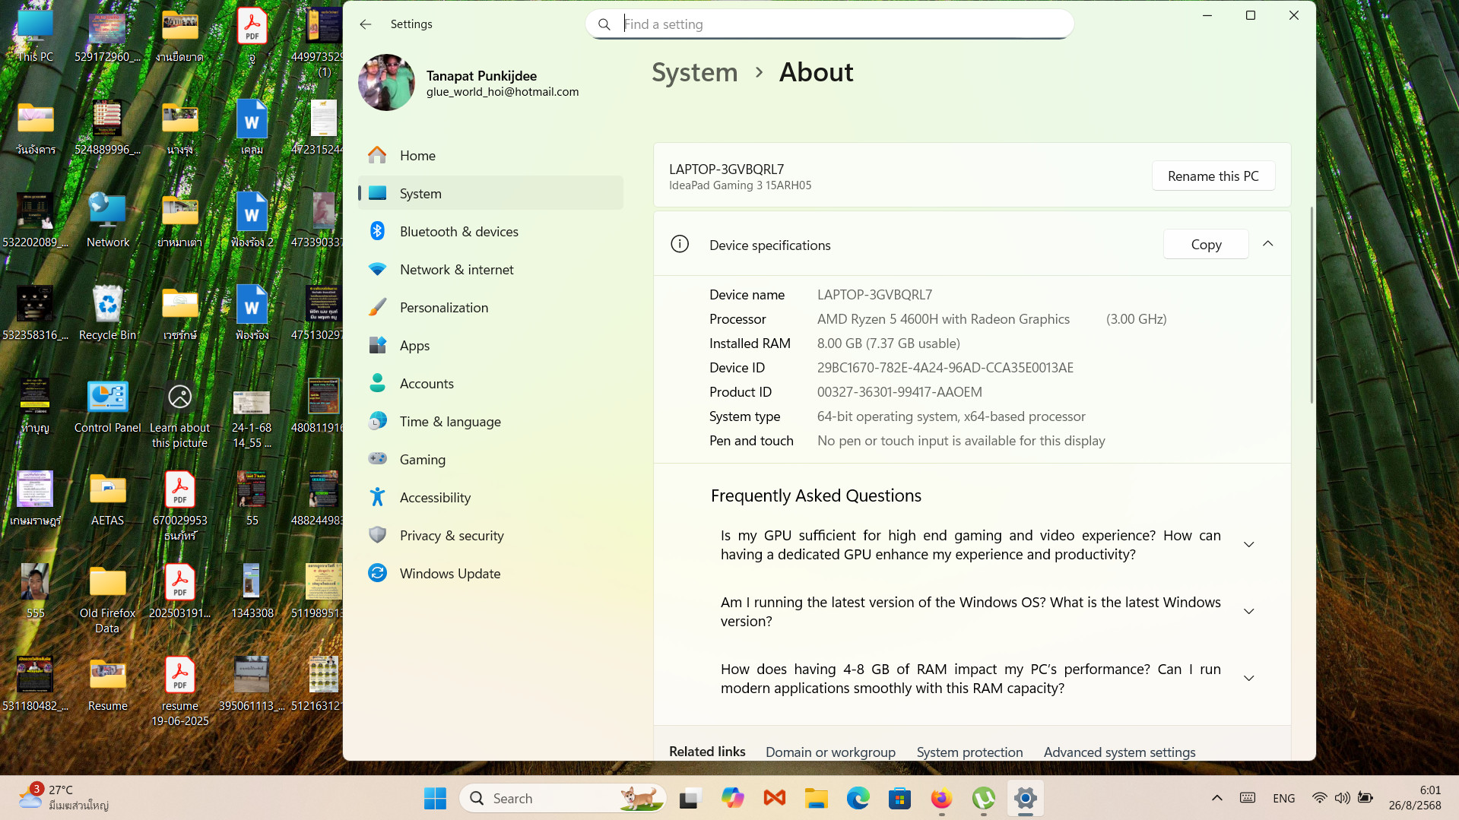
Task: Open the taskbar clock and date
Action: tap(1415, 797)
